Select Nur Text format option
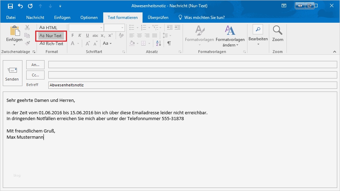Viewport: 340px width, 191px height. (x=51, y=36)
